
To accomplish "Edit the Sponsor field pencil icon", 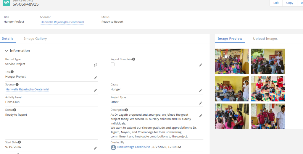I will 95,90.
